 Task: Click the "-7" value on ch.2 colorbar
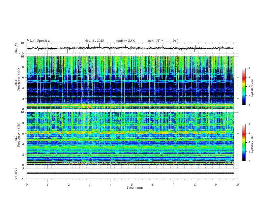coord(248,161)
